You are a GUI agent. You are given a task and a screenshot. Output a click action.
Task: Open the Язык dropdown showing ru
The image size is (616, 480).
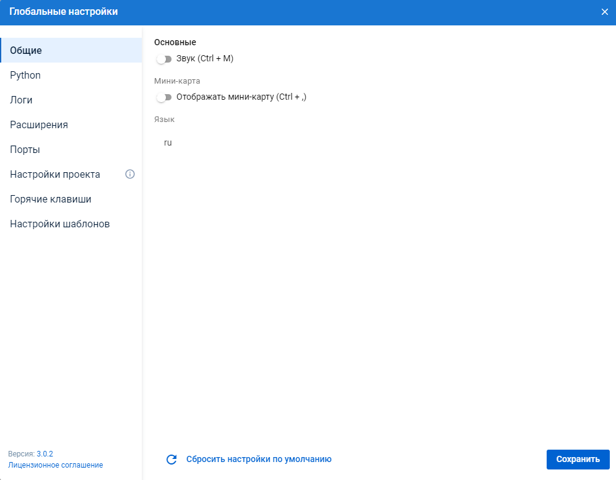point(168,142)
